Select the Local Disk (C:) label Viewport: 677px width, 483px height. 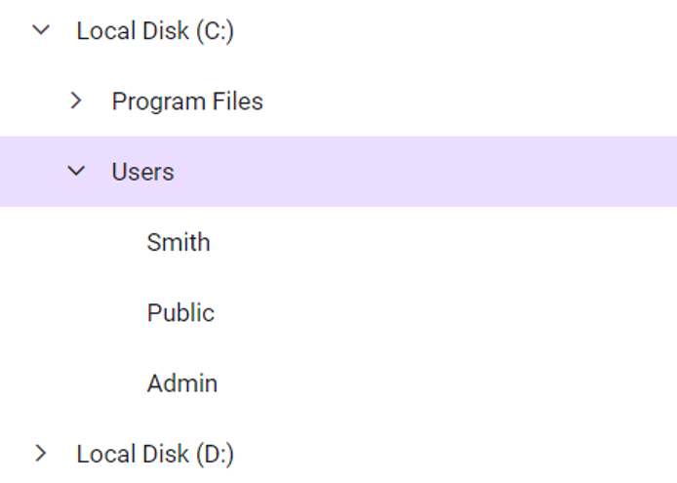coord(155,31)
